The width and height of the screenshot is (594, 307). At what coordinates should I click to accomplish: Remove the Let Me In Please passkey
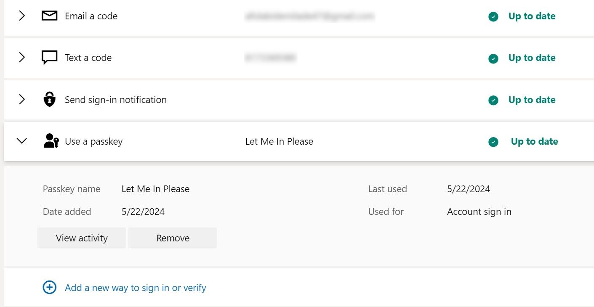pos(173,238)
